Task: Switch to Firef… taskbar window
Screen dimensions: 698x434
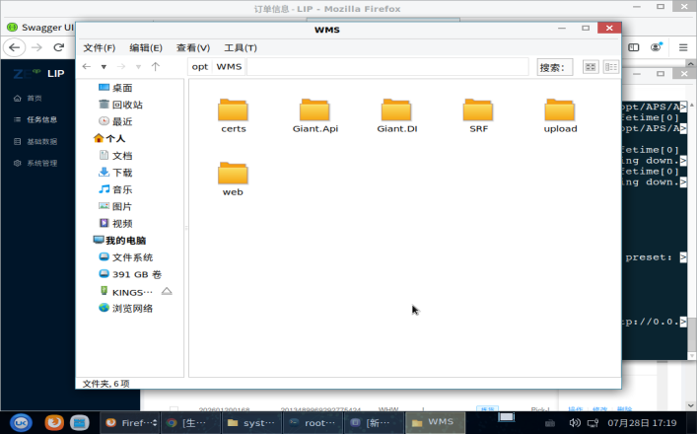Action: [130, 422]
